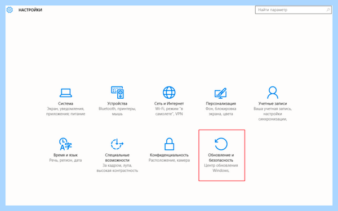Open the Устройства keyboard and speaker icon

(x=117, y=92)
